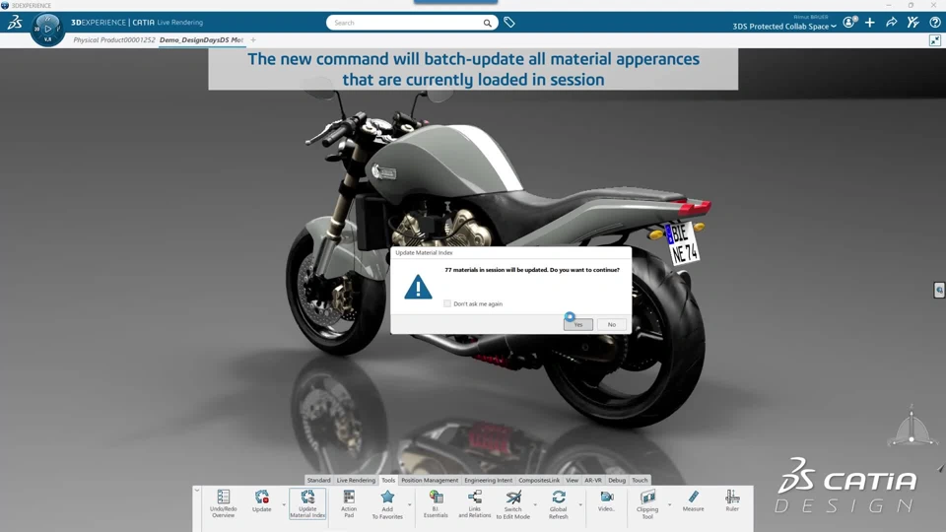Open the Help question mark icon
946x532 pixels.
pyautogui.click(x=934, y=23)
